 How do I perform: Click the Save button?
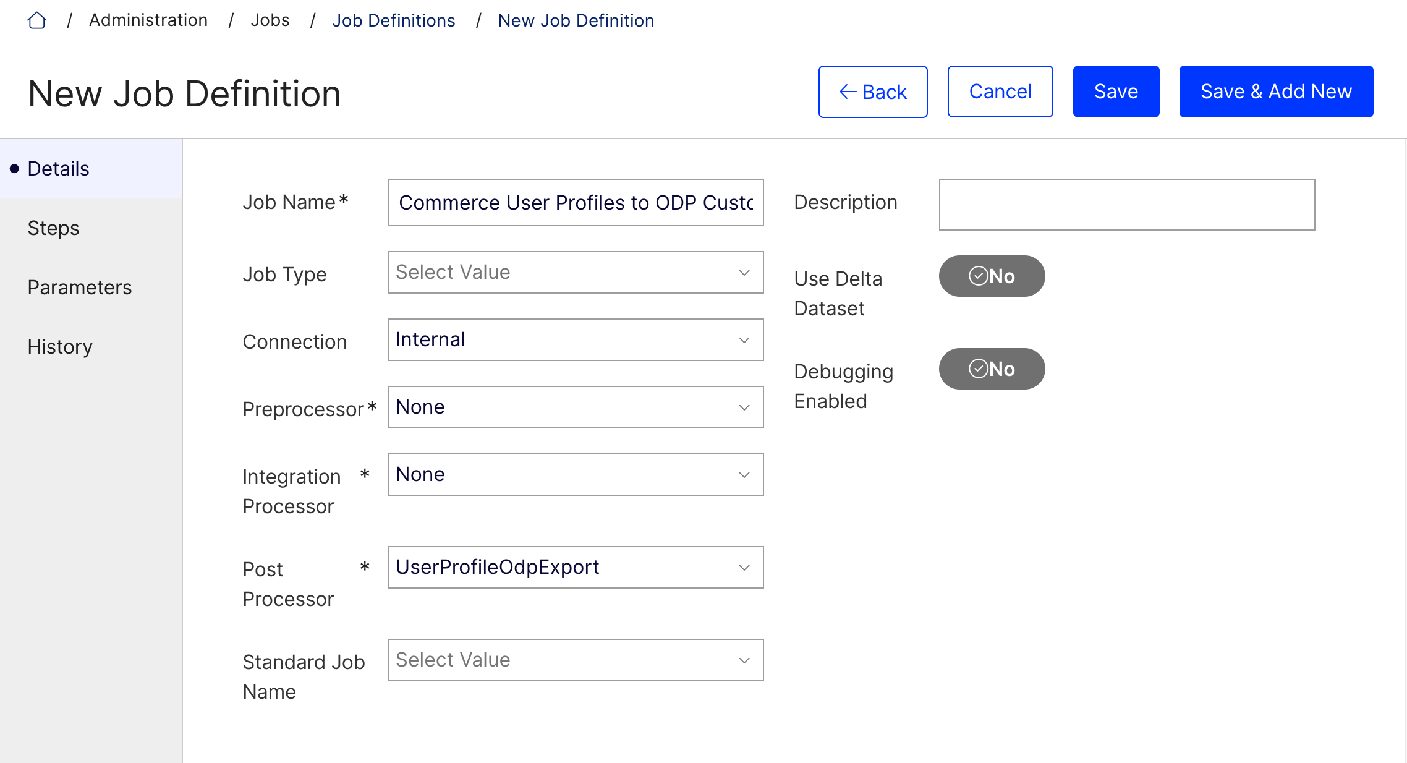coord(1116,91)
